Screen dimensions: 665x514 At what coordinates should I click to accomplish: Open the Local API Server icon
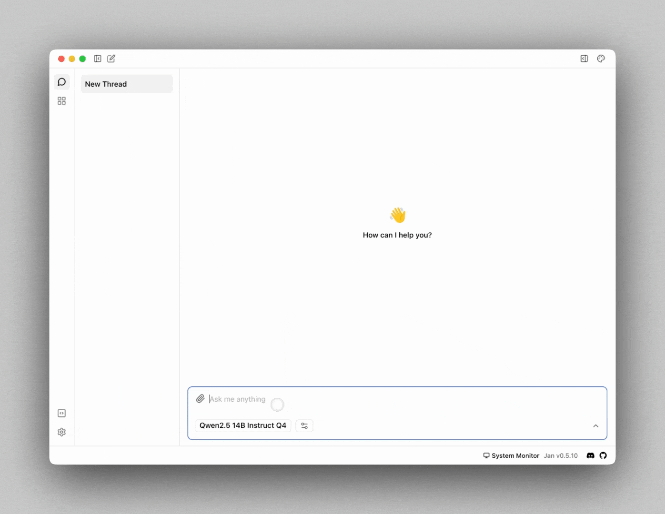pyautogui.click(x=61, y=413)
